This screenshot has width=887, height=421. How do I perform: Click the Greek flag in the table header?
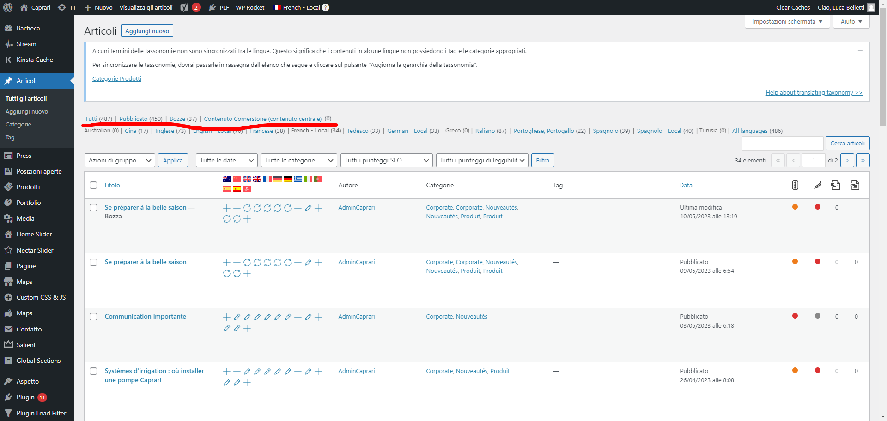coord(298,179)
